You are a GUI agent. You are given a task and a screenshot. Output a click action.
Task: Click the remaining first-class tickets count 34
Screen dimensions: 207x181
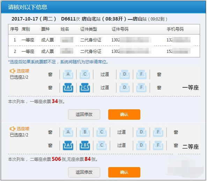tap(55, 101)
